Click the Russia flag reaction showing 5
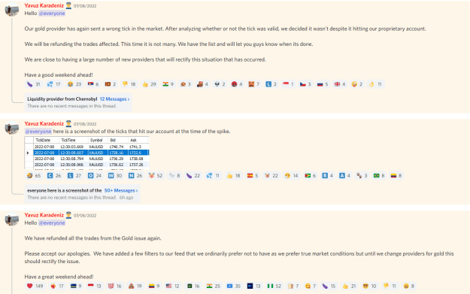Image resolution: width=470 pixels, height=294 pixels. pos(323,84)
